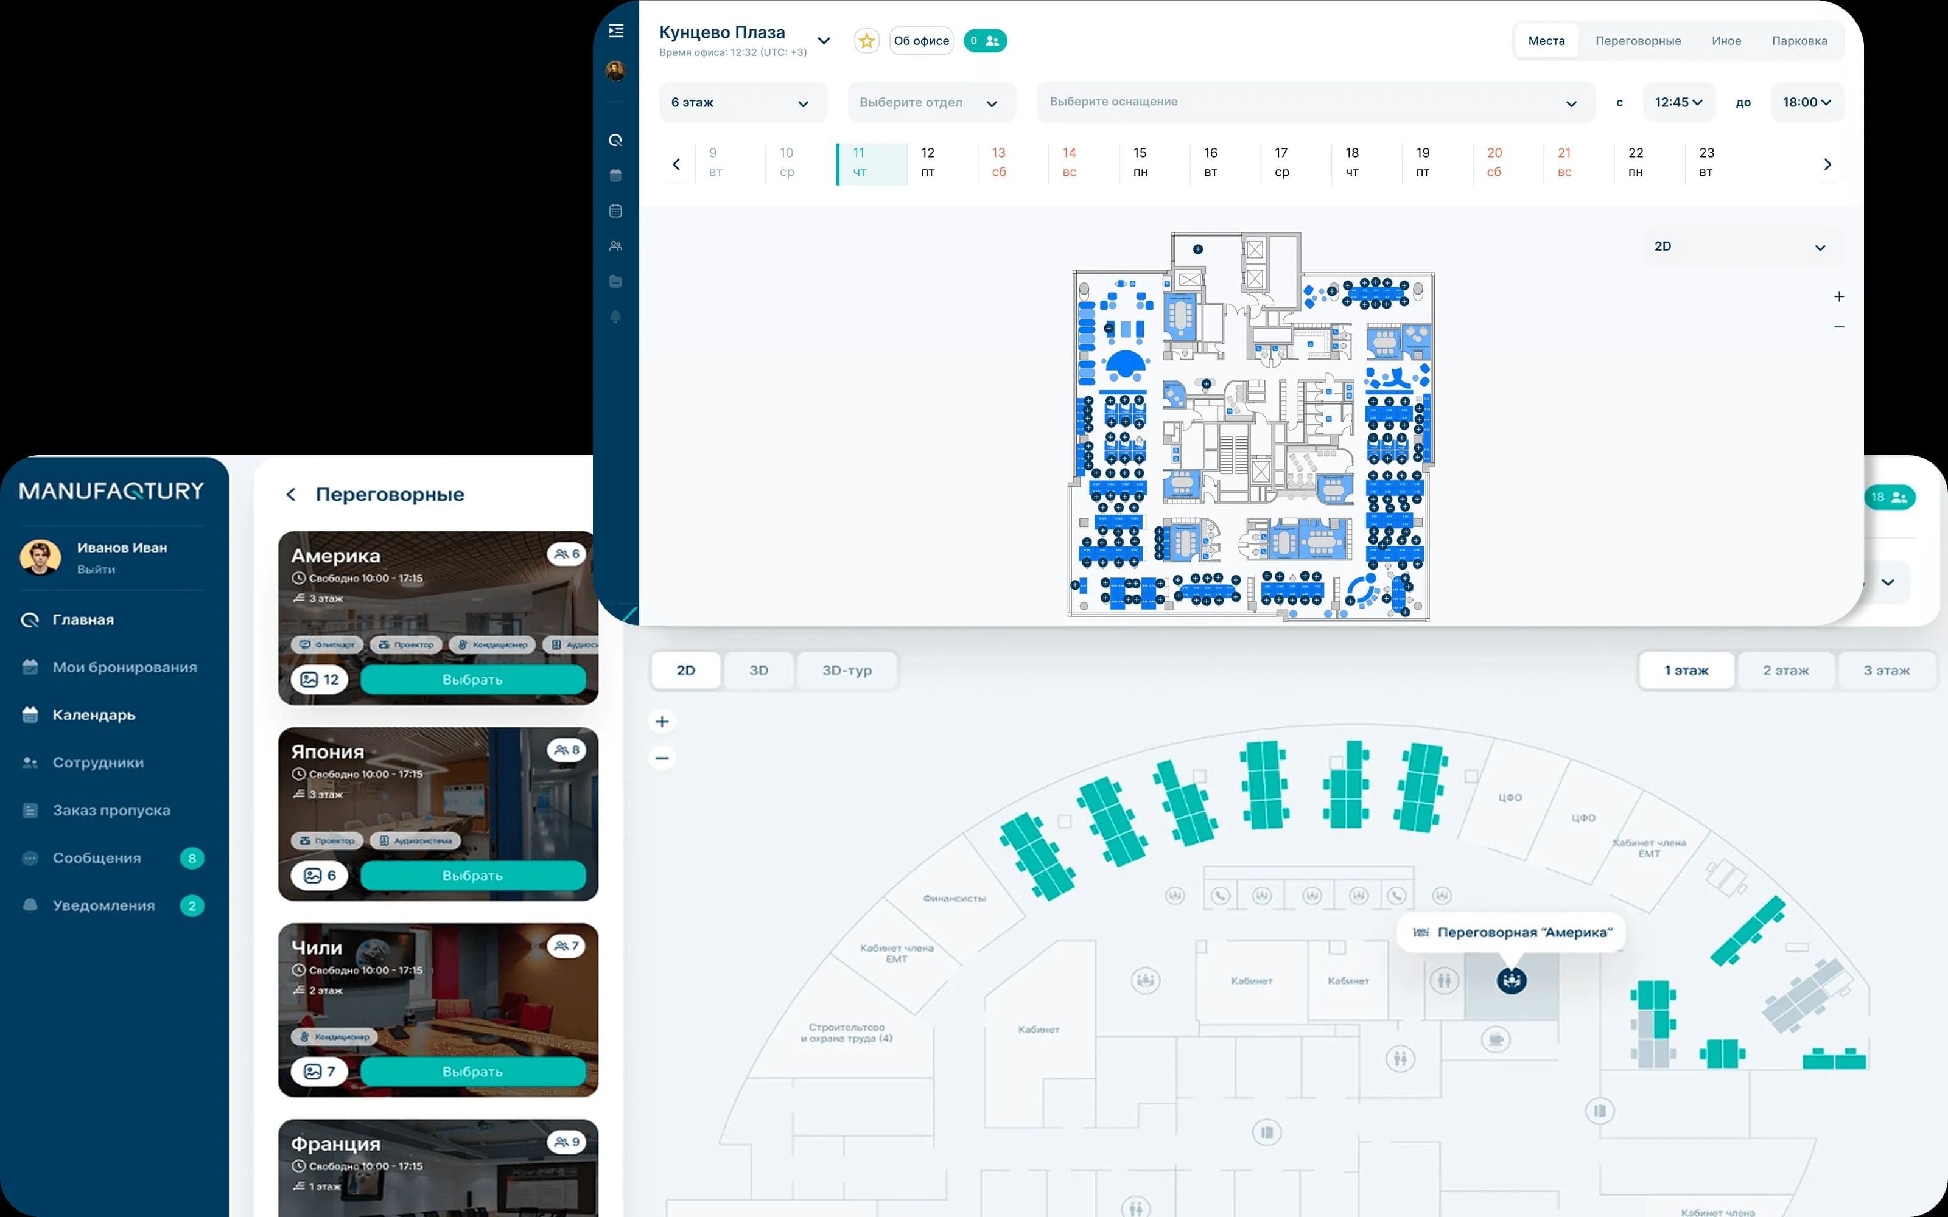Open the folder icon in the narrow sidebar

coord(616,282)
